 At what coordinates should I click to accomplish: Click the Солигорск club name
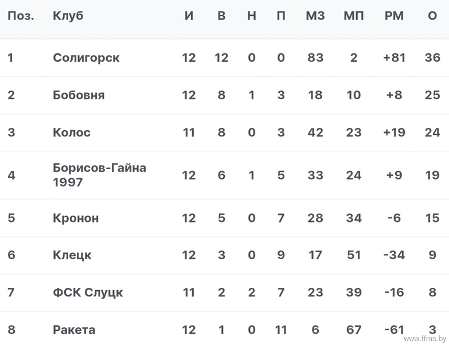(86, 58)
